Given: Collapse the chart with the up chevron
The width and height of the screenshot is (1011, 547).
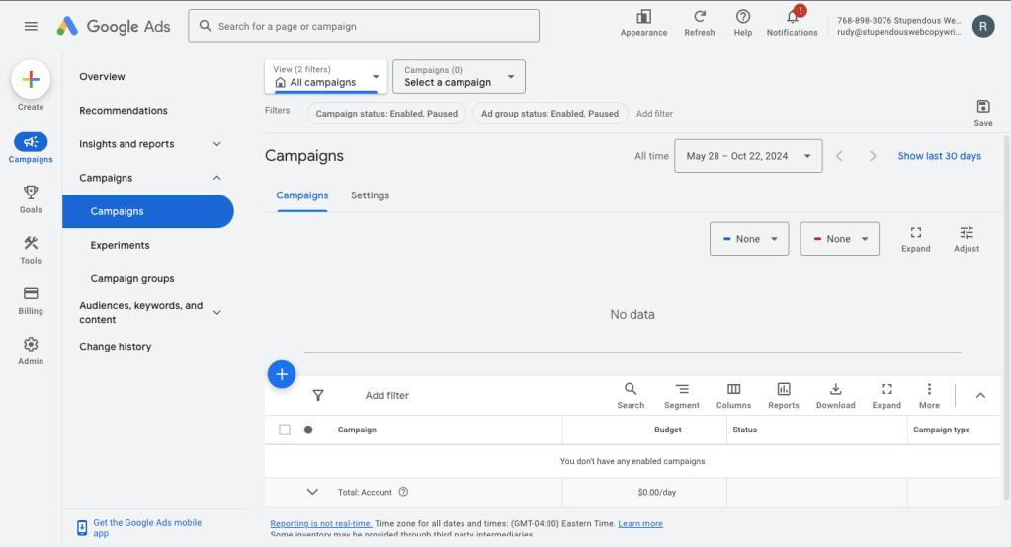Looking at the screenshot, I should pyautogui.click(x=980, y=395).
